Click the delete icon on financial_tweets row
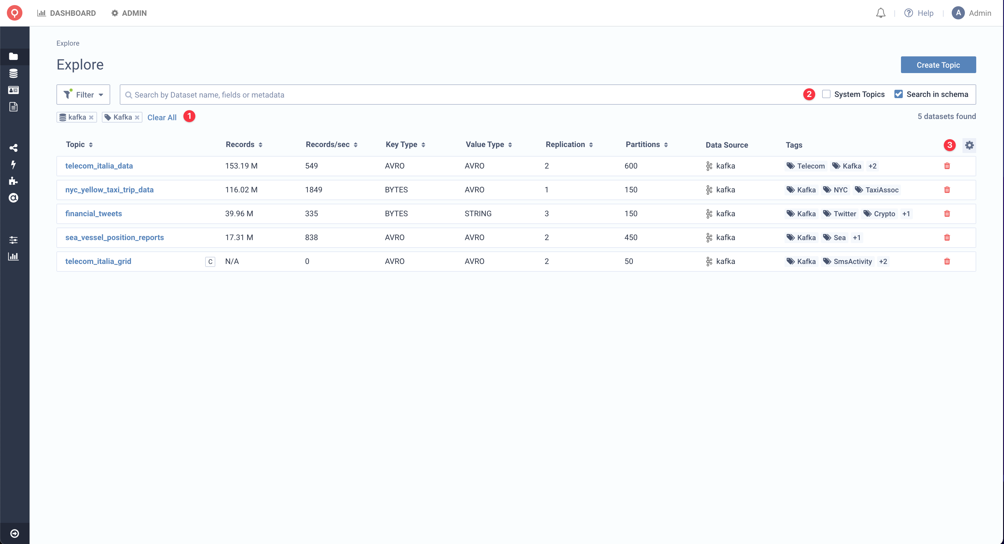The height and width of the screenshot is (544, 1004). click(947, 213)
